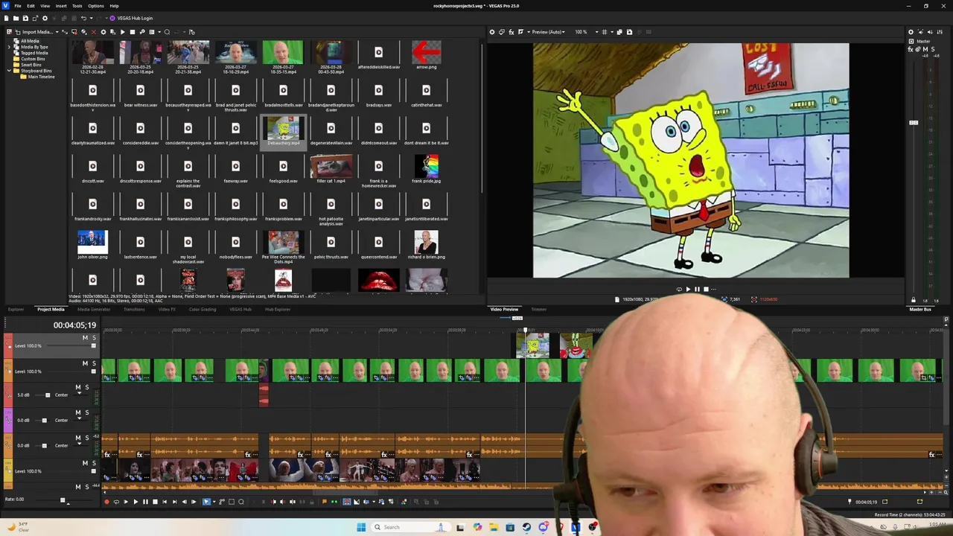The image size is (953, 536).
Task: Mute the Master bus
Action: pos(925,49)
